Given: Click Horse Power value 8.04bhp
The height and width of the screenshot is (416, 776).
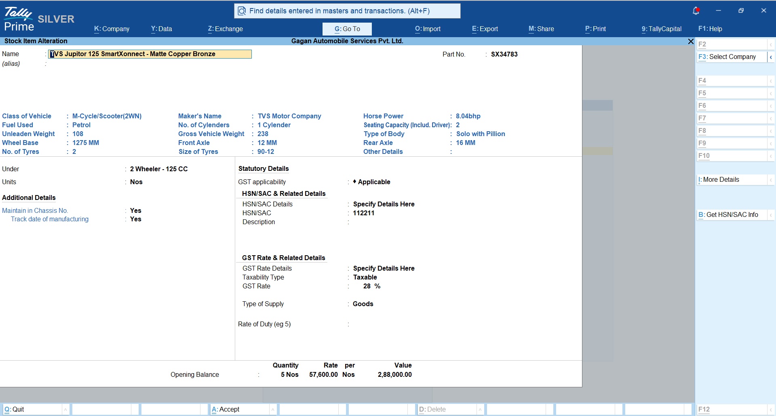Looking at the screenshot, I should 468,116.
